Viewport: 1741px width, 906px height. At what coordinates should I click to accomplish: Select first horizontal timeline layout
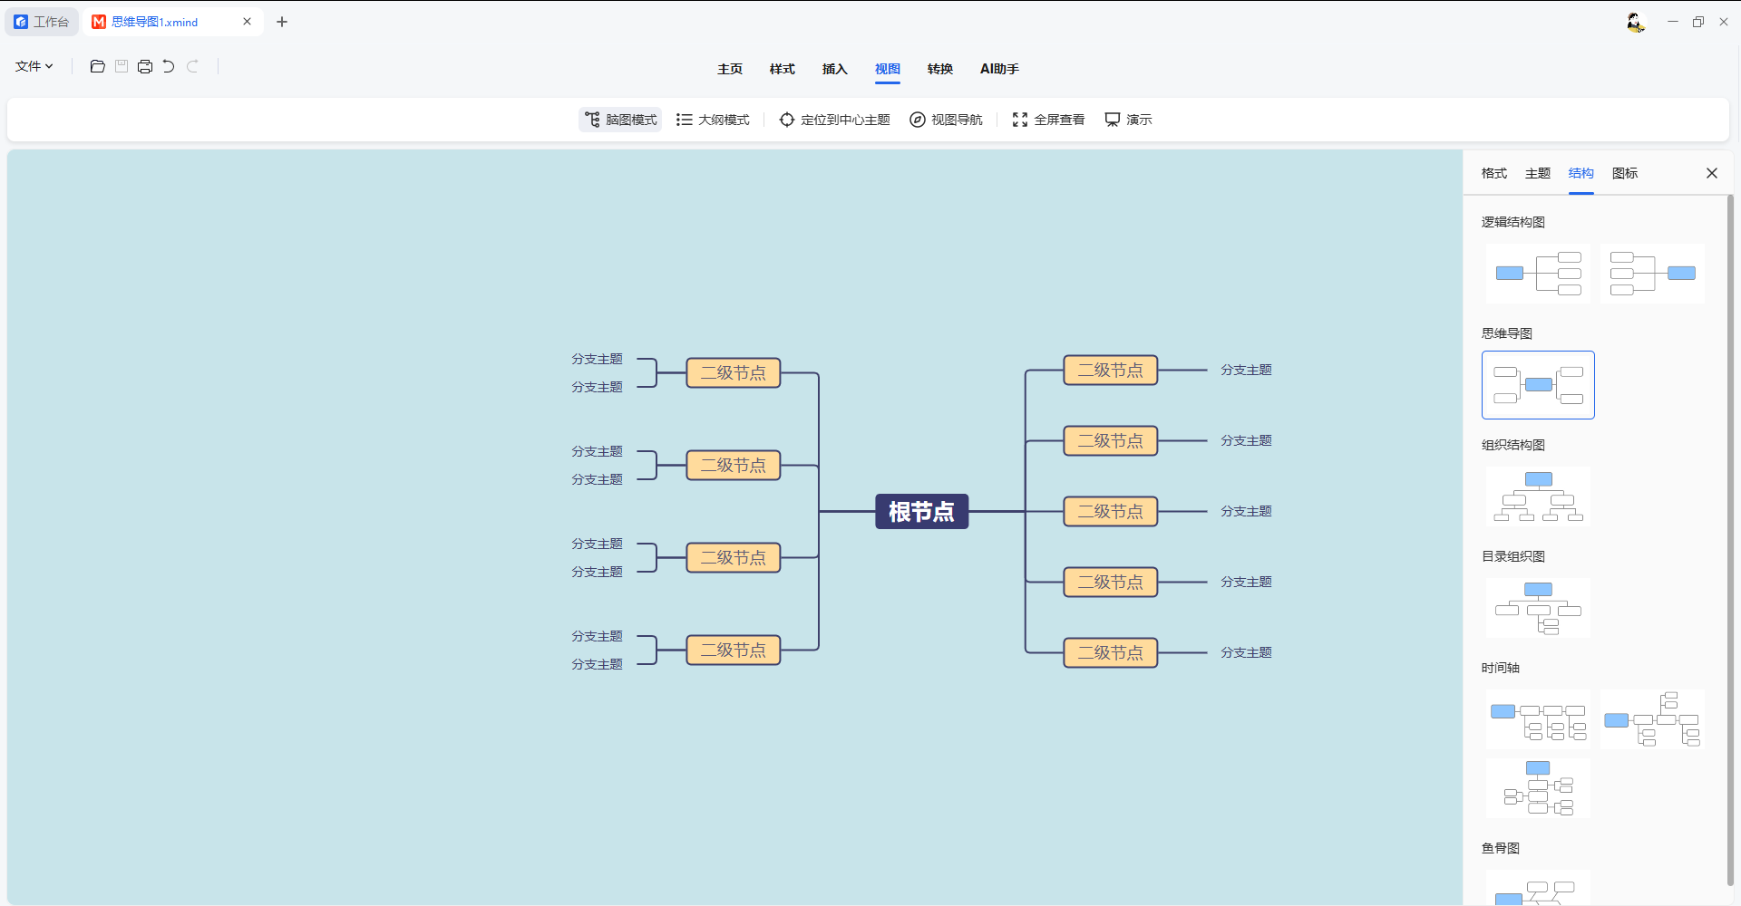(x=1538, y=719)
